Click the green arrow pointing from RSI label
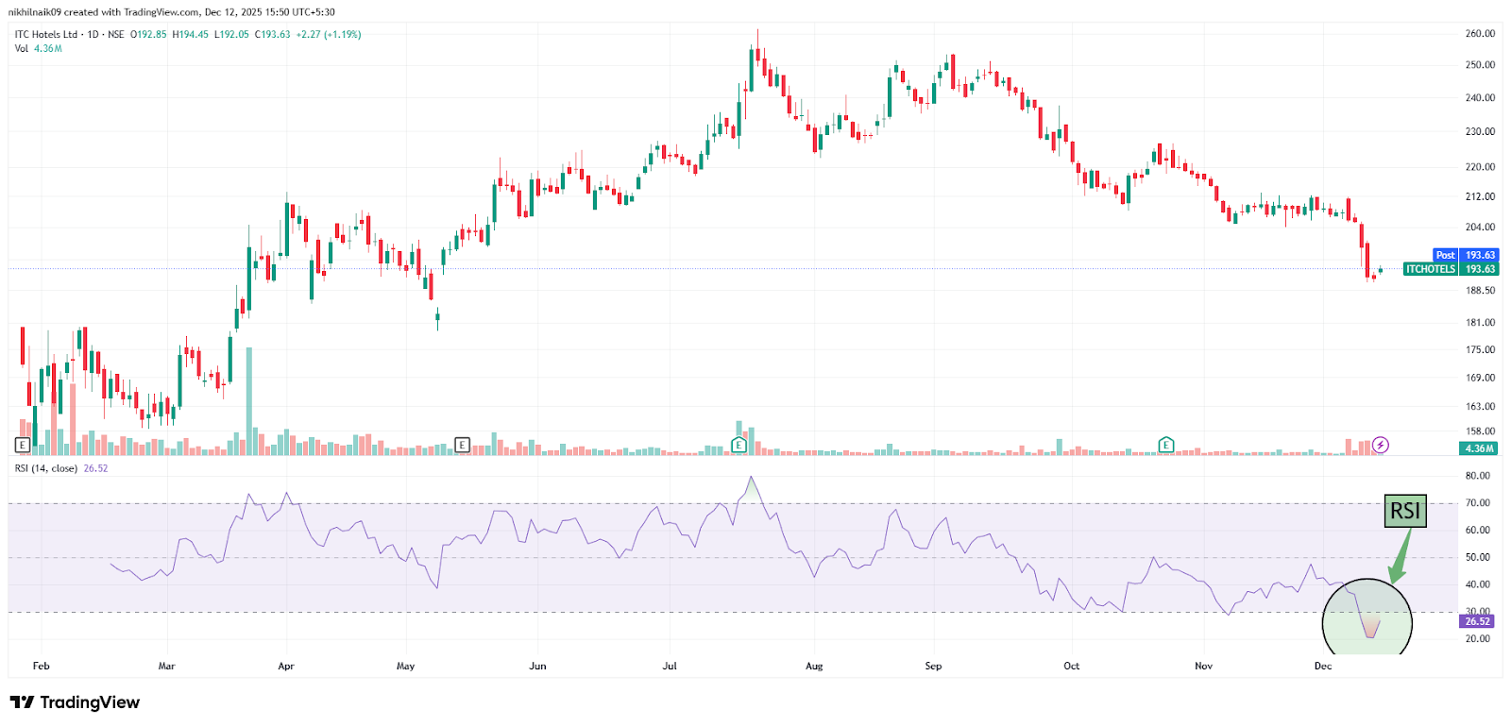This screenshot has height=727, width=1511. 1400,559
